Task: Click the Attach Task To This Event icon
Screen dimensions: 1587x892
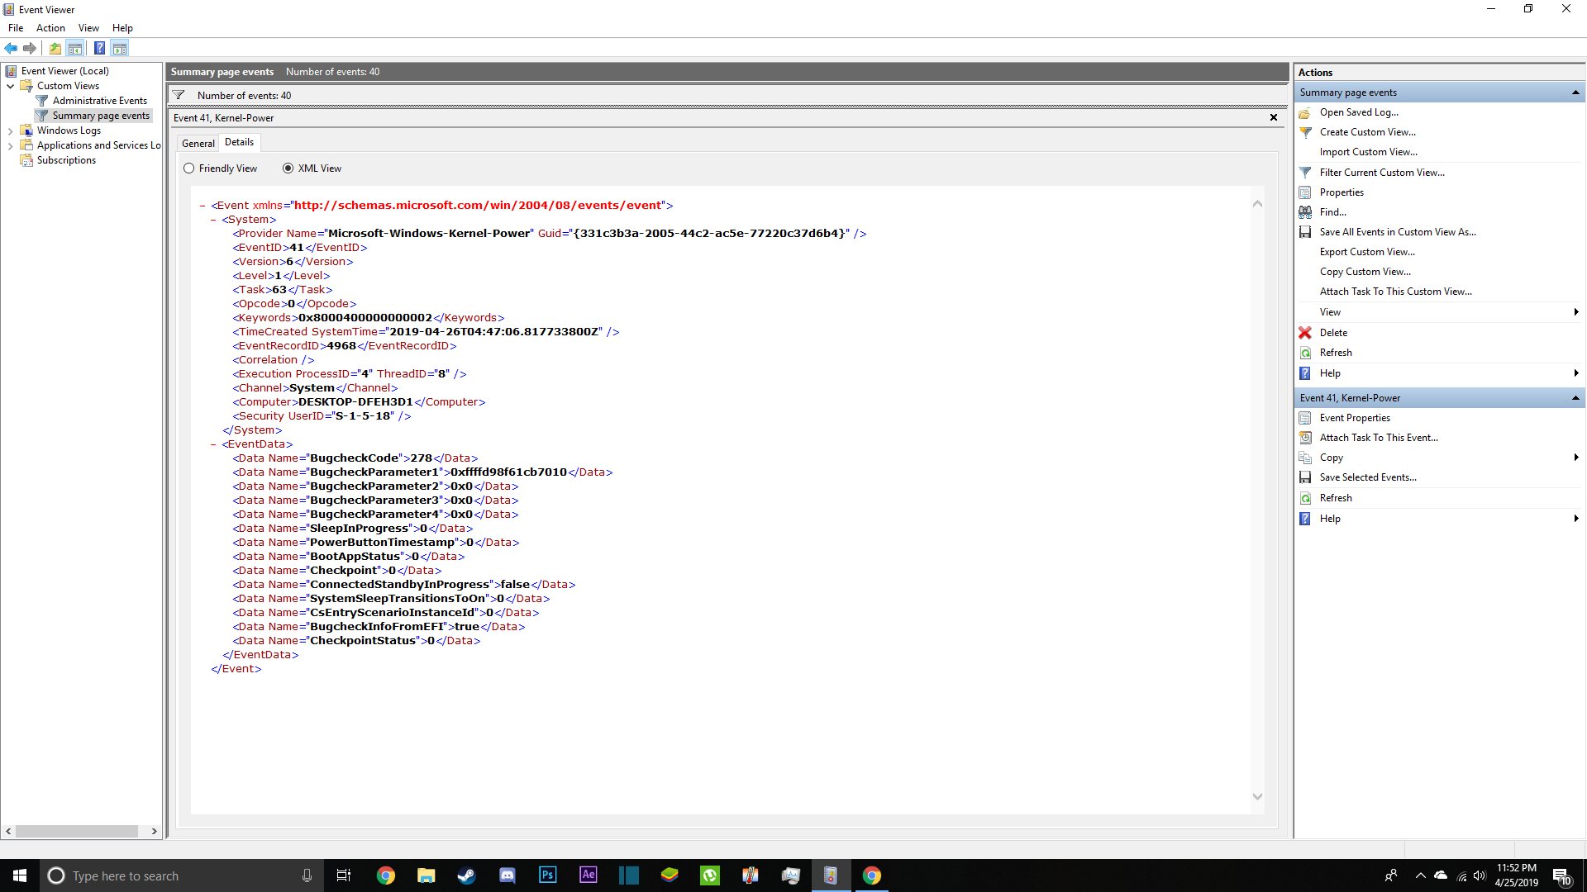Action: (1305, 438)
